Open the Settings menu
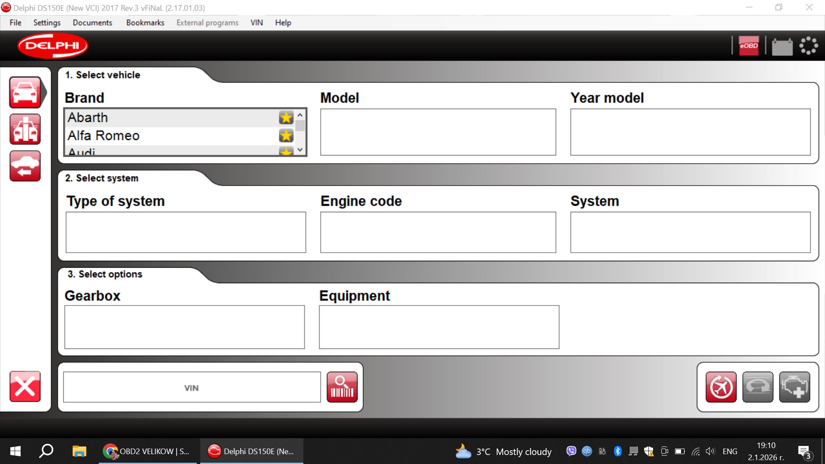Screen dimensions: 825x464 47,23
